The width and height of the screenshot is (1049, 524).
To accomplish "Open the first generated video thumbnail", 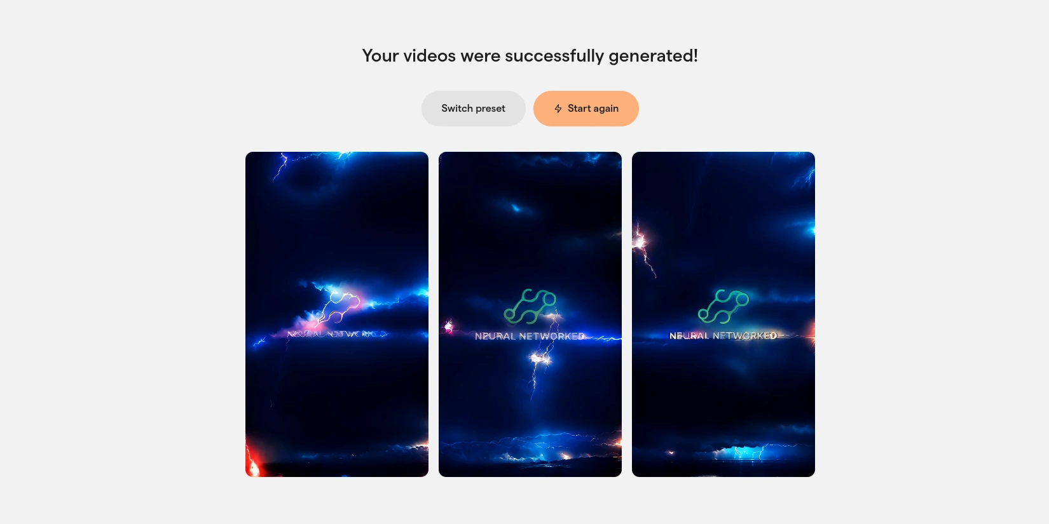I will tap(337, 314).
